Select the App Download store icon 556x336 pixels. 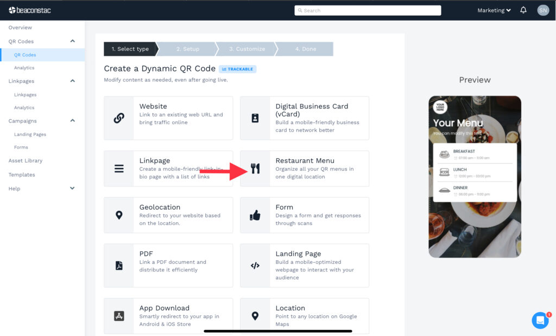point(120,316)
